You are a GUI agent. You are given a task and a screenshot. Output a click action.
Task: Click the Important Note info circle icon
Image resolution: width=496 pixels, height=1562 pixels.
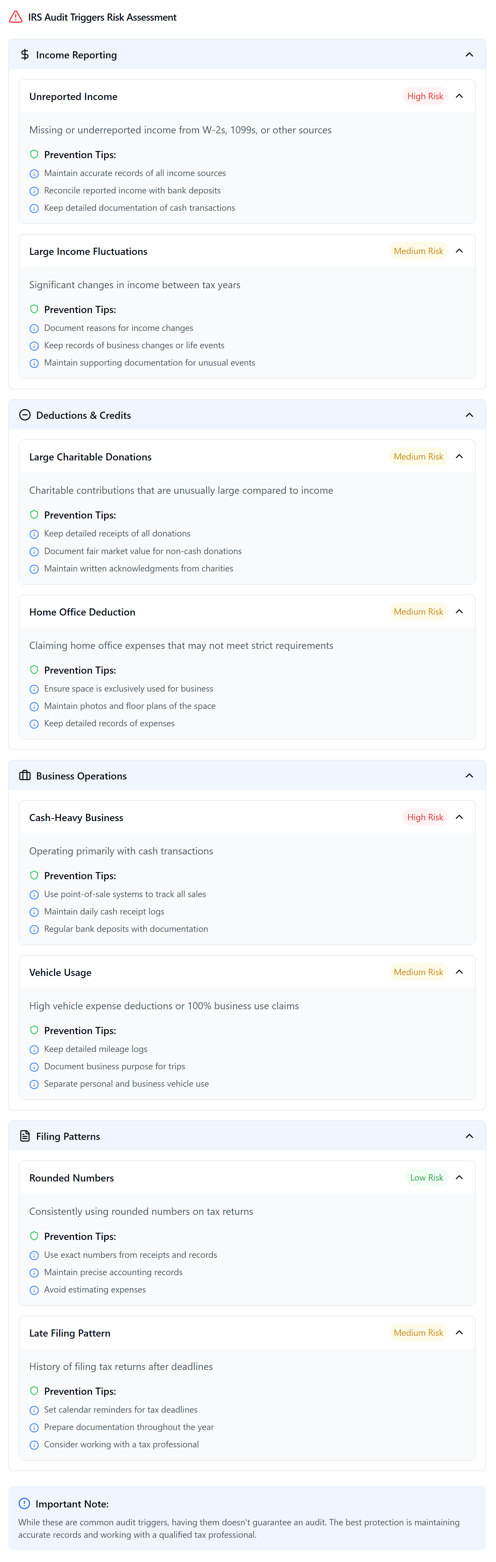24,1503
